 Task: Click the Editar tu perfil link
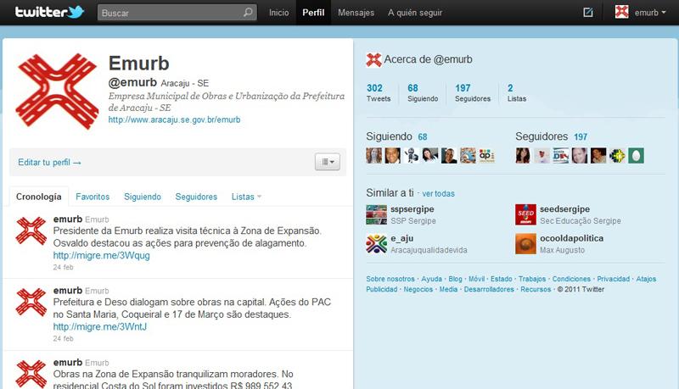coord(50,162)
